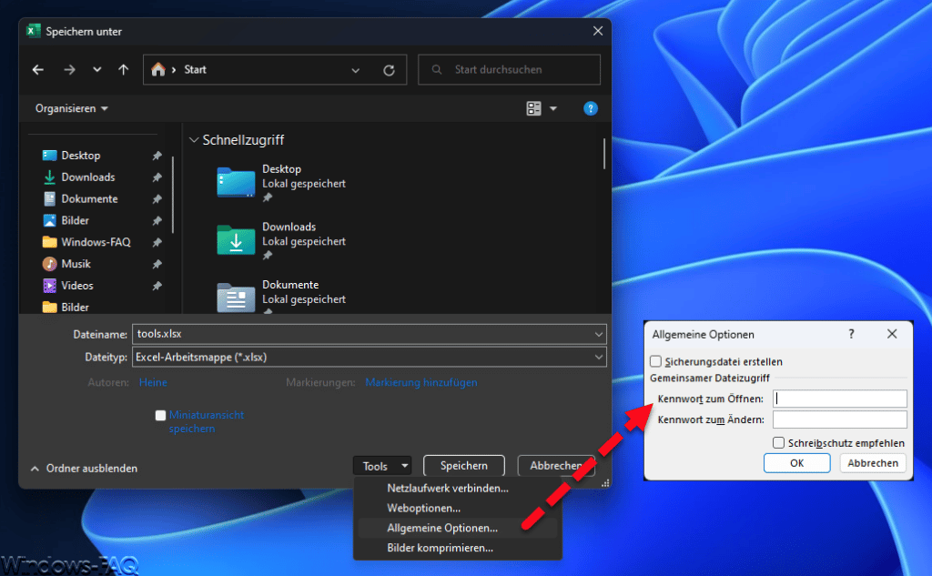The height and width of the screenshot is (576, 932).
Task: Open view options dropdown arrow
Action: point(553,108)
